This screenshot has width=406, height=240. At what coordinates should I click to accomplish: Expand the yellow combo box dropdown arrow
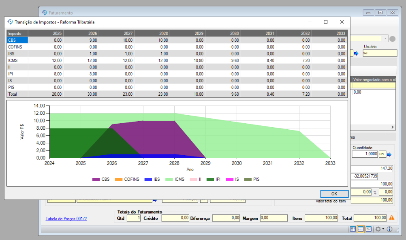pyautogui.click(x=385, y=39)
